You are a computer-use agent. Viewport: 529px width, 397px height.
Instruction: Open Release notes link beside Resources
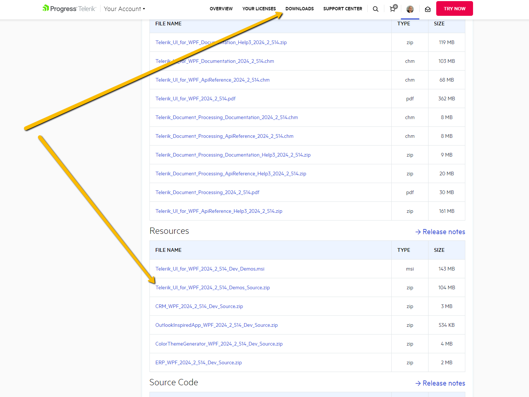(x=440, y=232)
